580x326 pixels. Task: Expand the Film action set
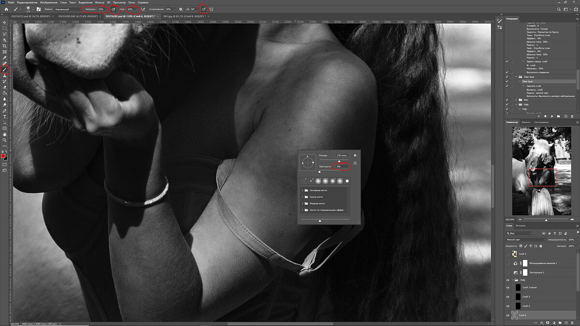click(x=516, y=99)
